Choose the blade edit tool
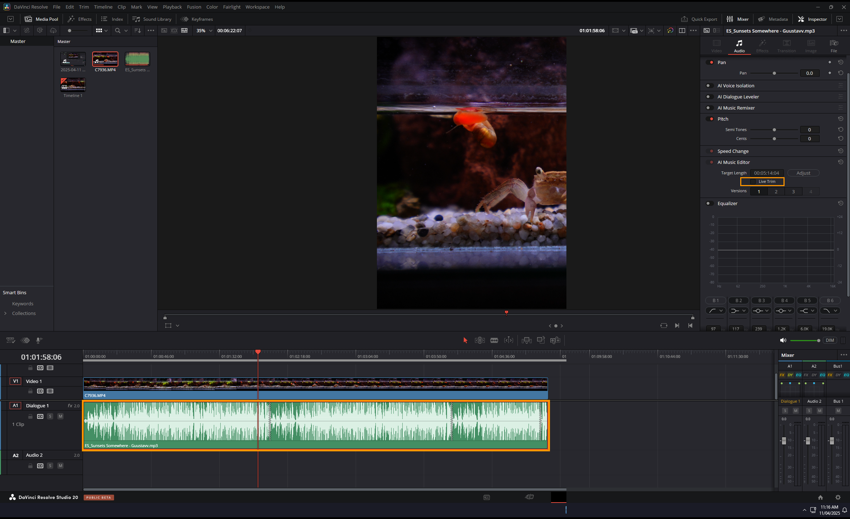The width and height of the screenshot is (850, 519). coord(494,340)
